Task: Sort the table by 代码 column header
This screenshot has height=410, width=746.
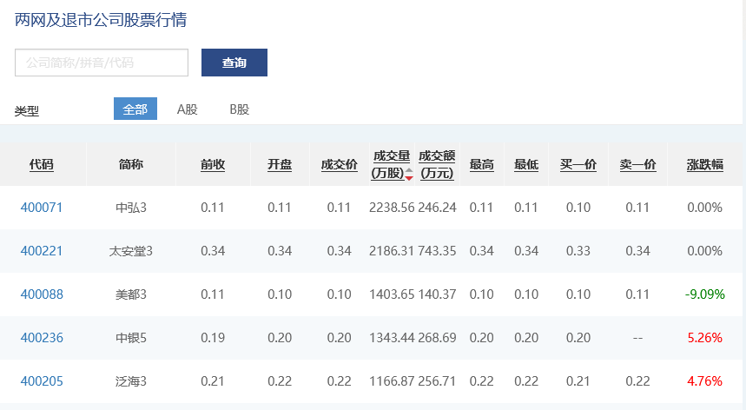Action: 42,164
